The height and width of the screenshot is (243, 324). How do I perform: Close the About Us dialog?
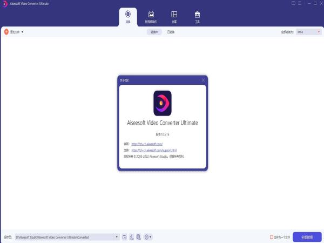[203, 80]
